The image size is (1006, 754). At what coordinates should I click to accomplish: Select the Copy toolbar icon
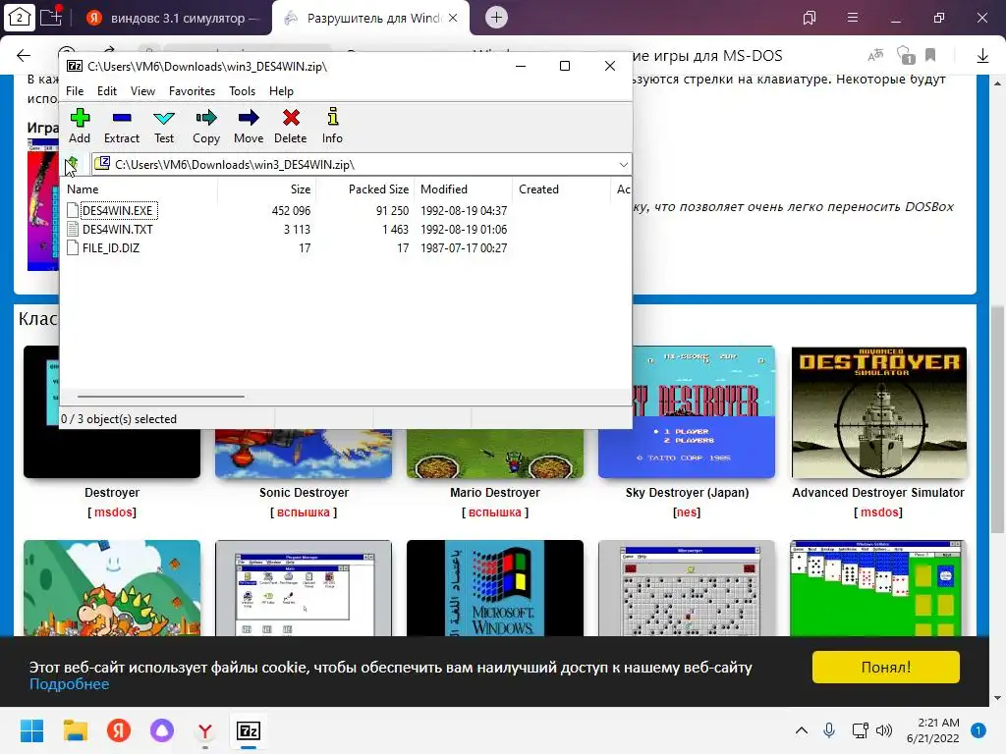pos(206,126)
